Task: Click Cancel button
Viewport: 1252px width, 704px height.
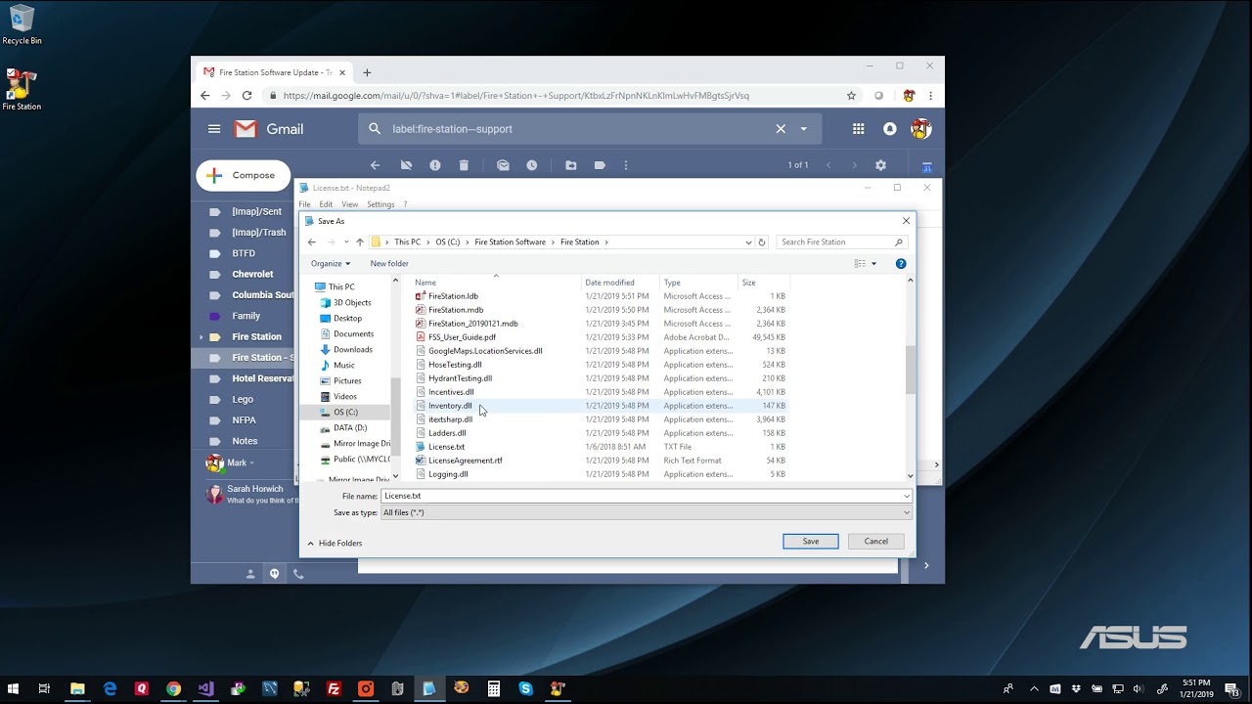Action: pyautogui.click(x=876, y=541)
